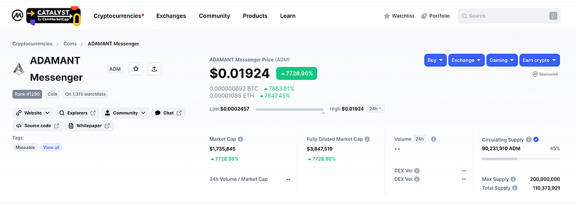The height and width of the screenshot is (206, 576).
Task: Click View all tags
Action: pos(51,147)
